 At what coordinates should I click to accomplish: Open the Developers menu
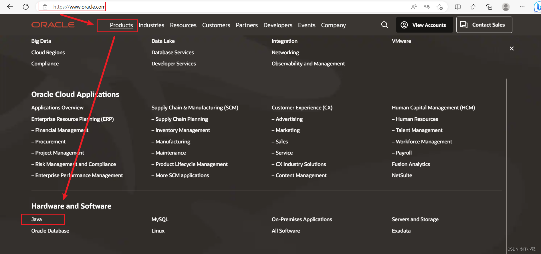tap(278, 25)
